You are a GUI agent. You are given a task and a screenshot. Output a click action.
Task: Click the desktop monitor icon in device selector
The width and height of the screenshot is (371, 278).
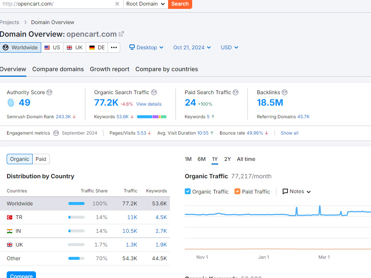[132, 47]
